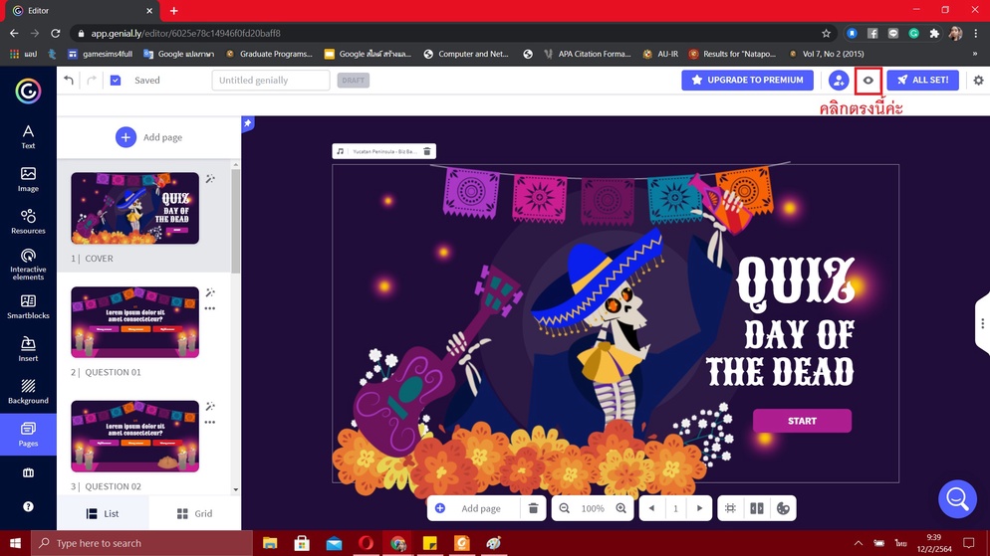Switch to Grid view tab

coord(194,513)
